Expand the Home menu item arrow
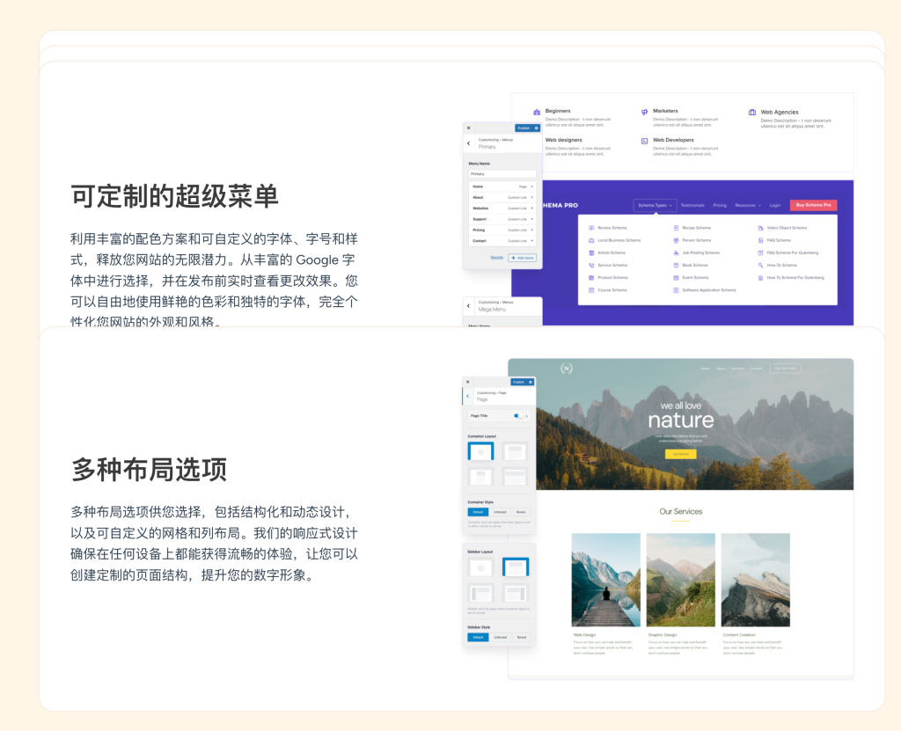This screenshot has height=731, width=901. tap(532, 186)
